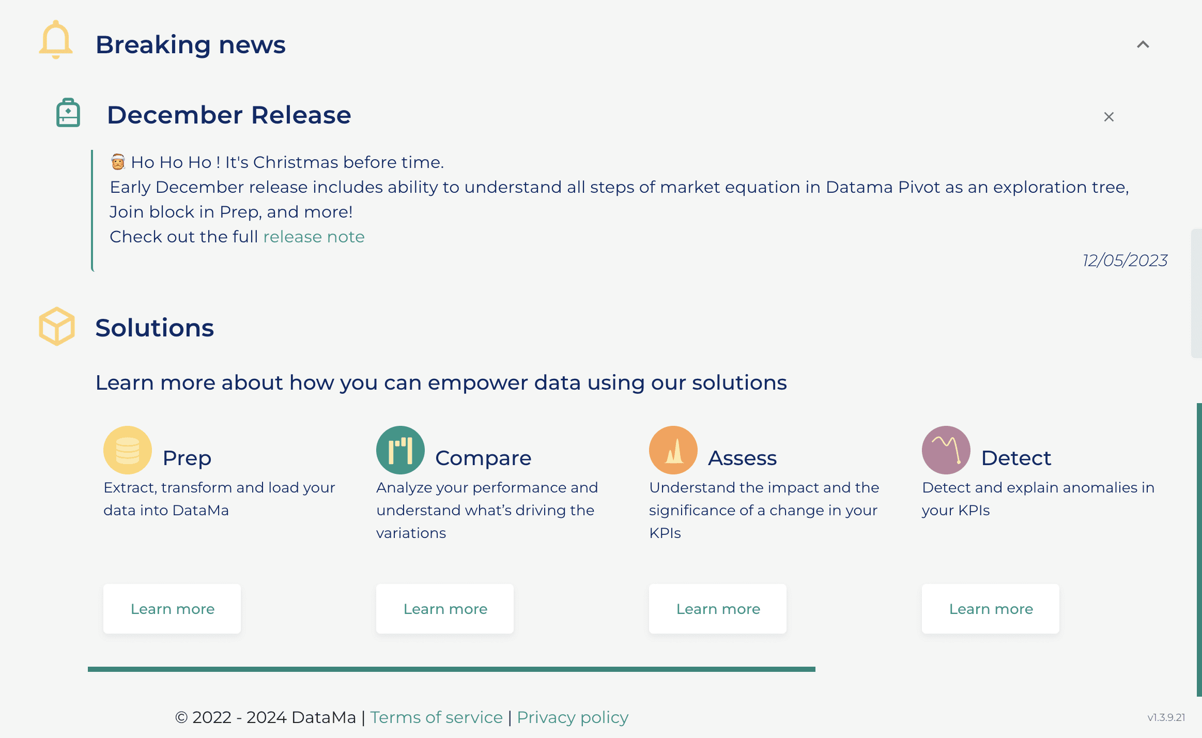Screen dimensions: 1202x738
Task: Click the Detect solution title
Action: click(1016, 458)
